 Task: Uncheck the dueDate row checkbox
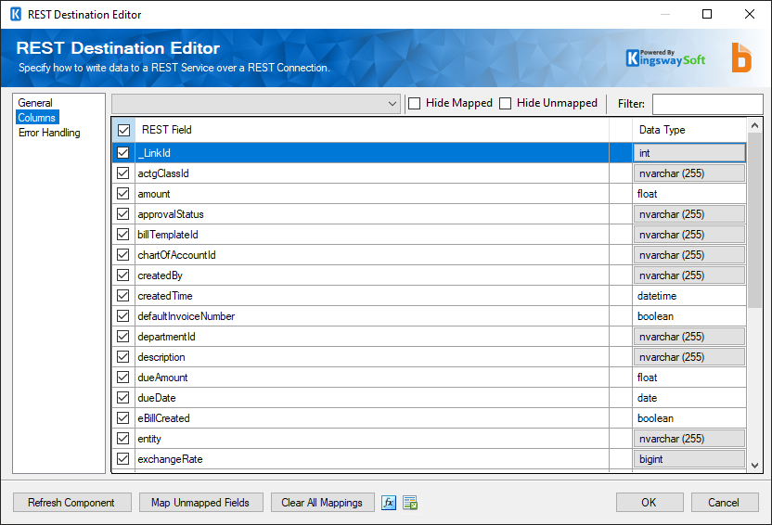click(123, 398)
